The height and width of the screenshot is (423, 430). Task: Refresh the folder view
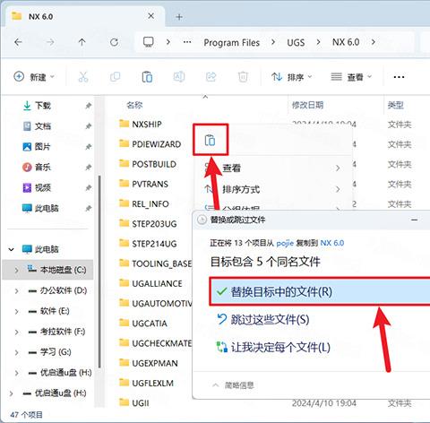coord(114,42)
